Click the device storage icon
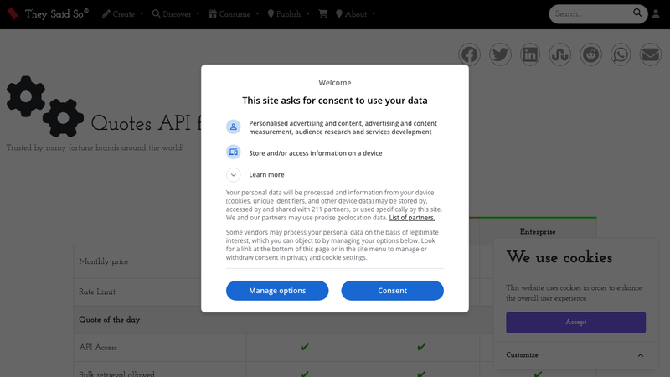The image size is (670, 377). pos(234,152)
